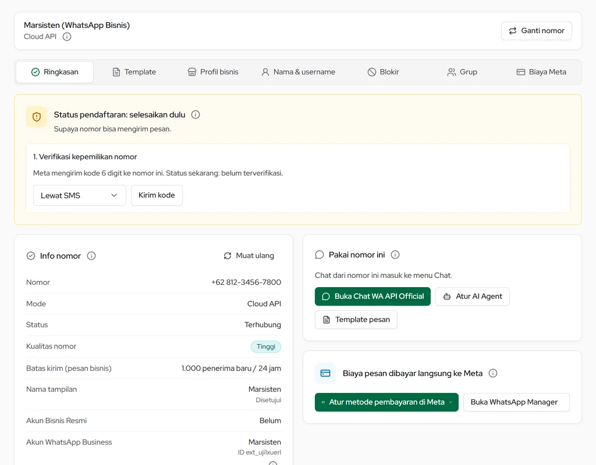Viewport: 596px width, 465px height.
Task: Click Atur metode pembayaran di Meta
Action: [x=386, y=402]
